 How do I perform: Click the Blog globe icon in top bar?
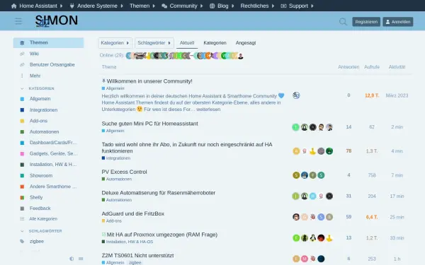212,6
